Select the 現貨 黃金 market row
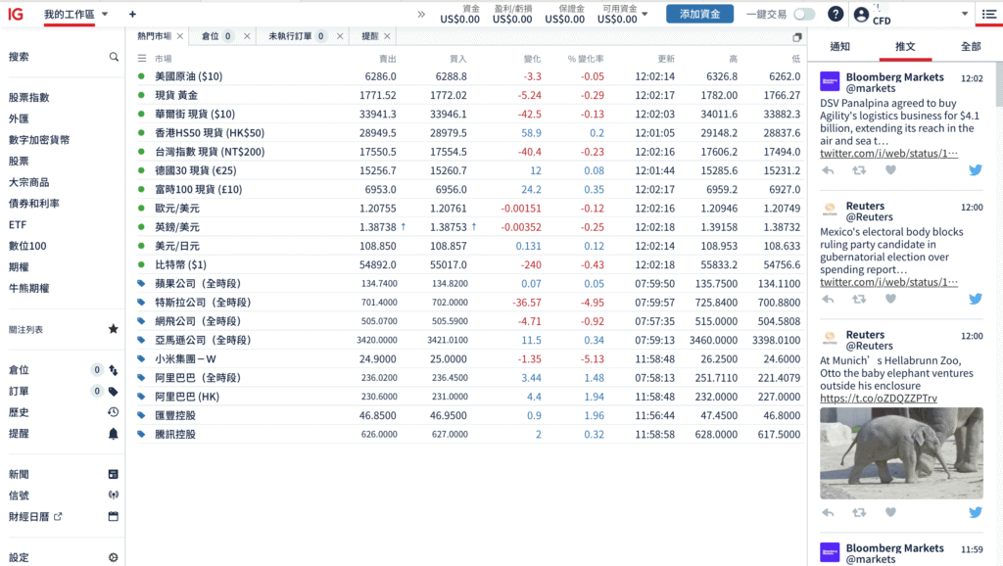 click(469, 95)
